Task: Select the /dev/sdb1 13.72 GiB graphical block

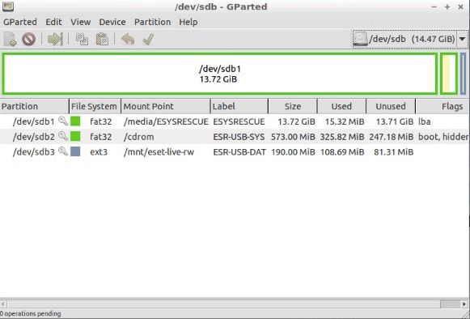Action: point(219,74)
